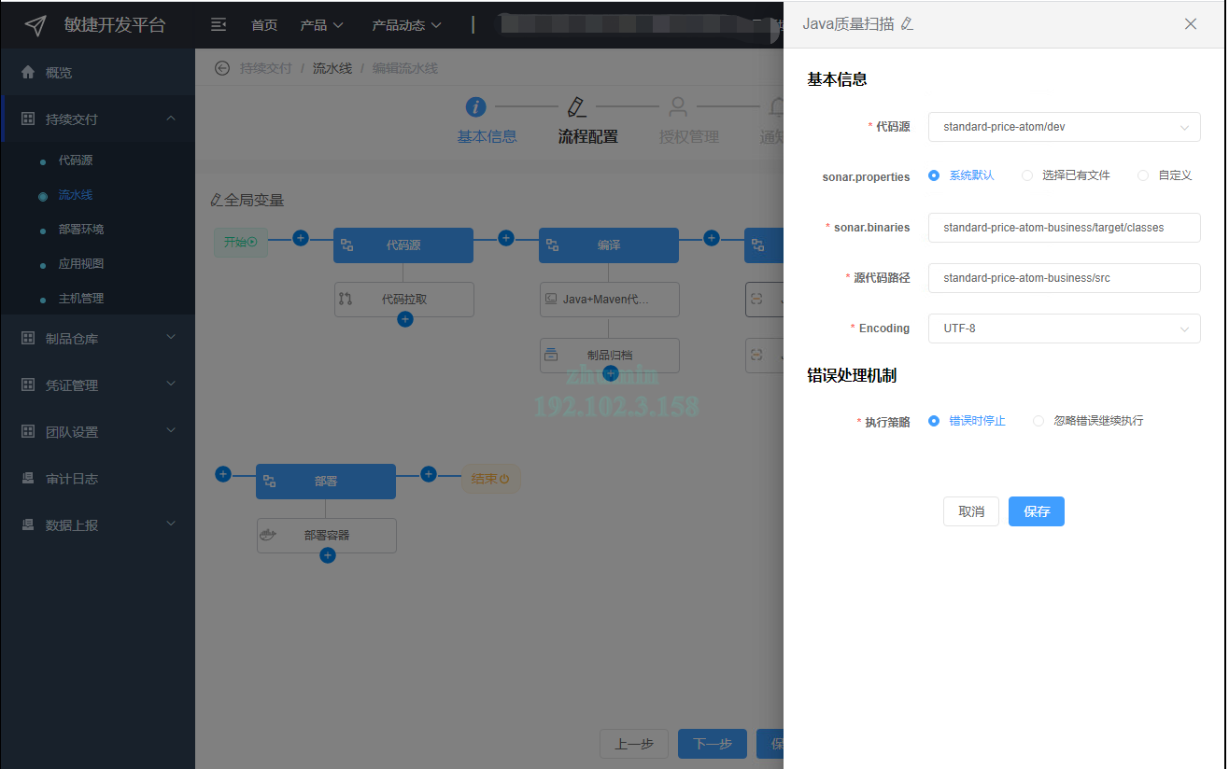Click the stage icon in 部署 header
Viewport: 1229px width, 769px height.
(270, 482)
